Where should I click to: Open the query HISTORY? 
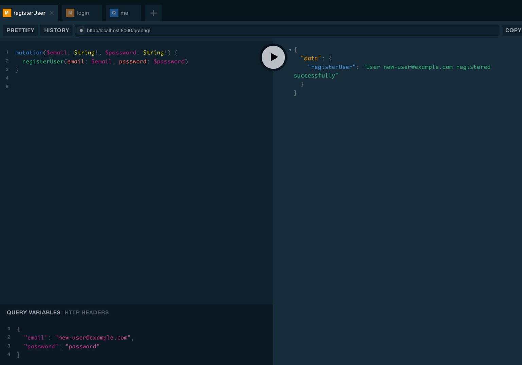click(x=56, y=30)
